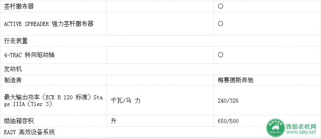Click the ACTIVE SPREADER 强力茎秆撒布器 label
Screen dimensions: 321x139
pos(49,24)
